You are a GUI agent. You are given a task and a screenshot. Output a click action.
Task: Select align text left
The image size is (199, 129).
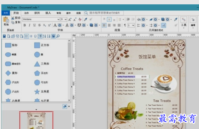coord(104,25)
